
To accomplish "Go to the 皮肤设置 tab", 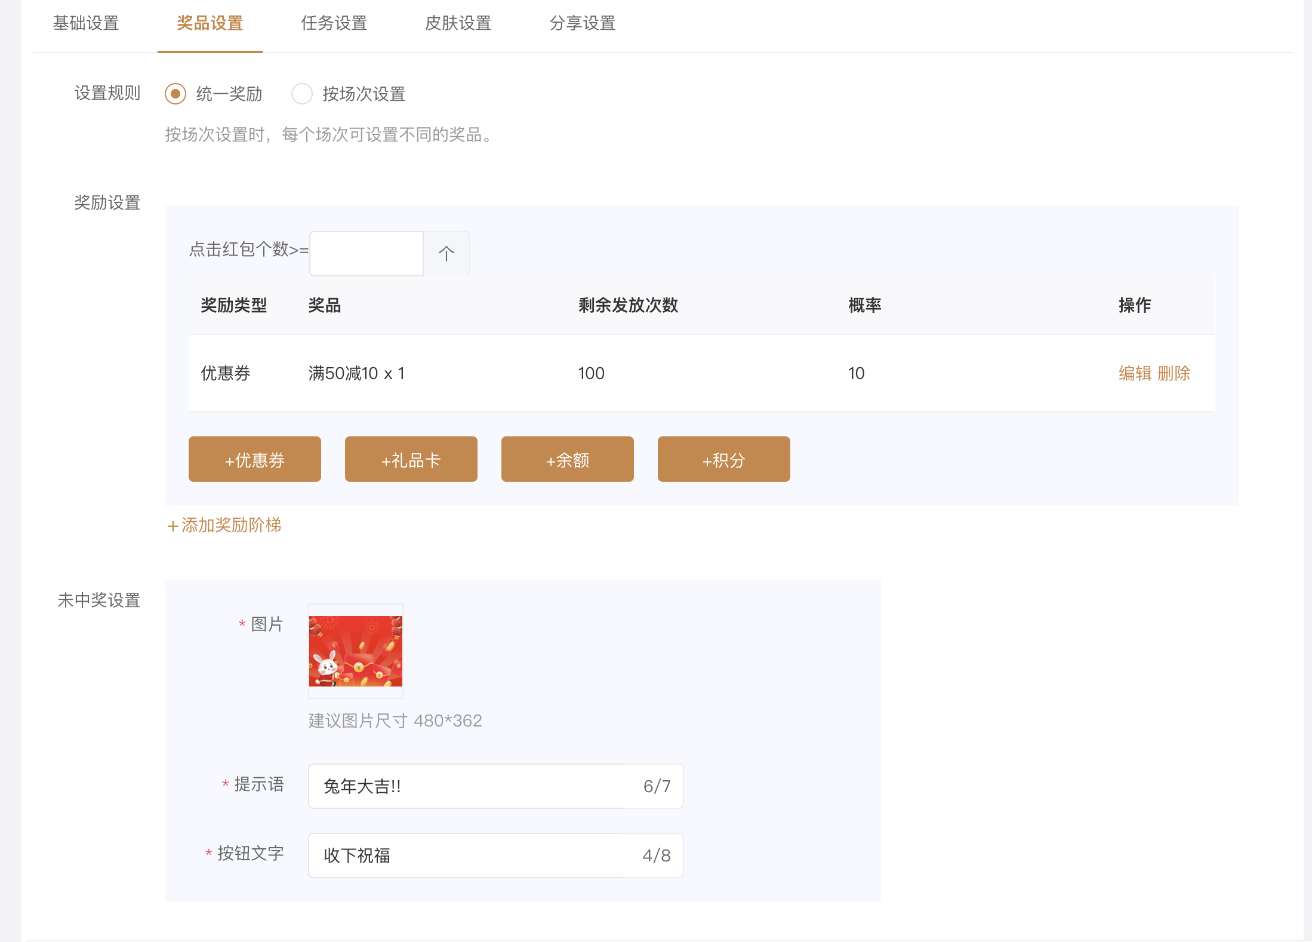I will tap(458, 23).
